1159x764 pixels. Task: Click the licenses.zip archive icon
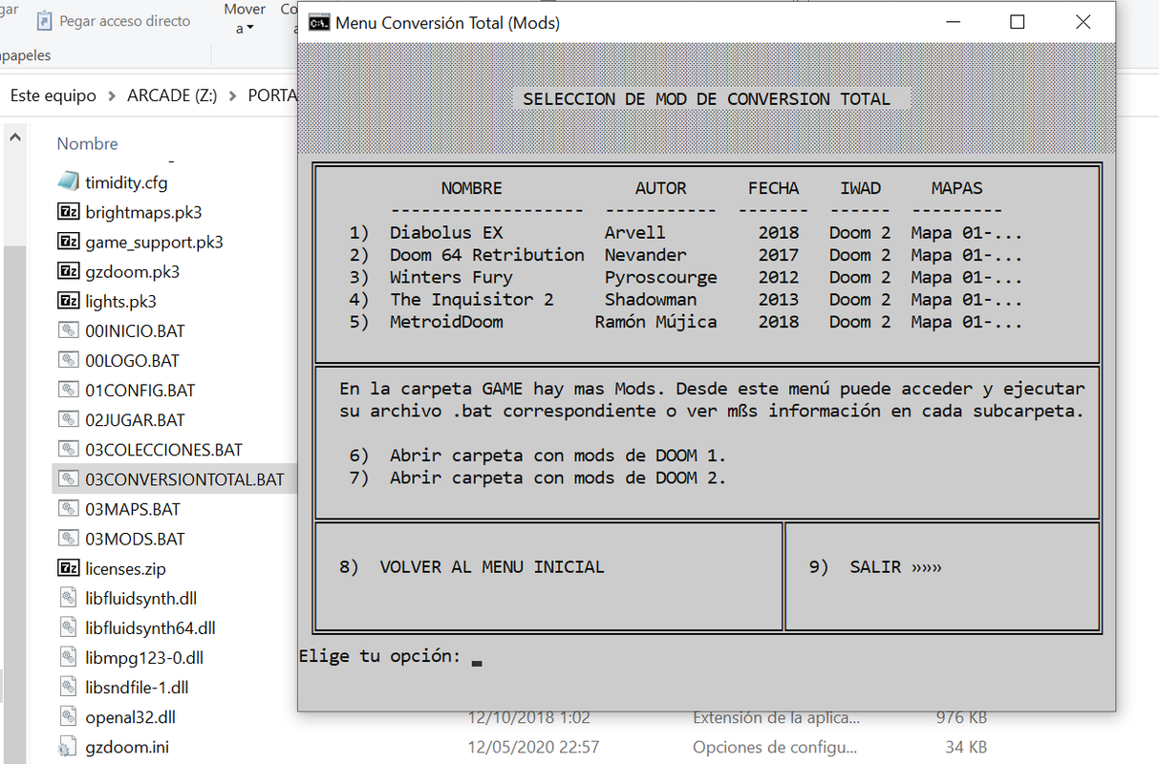pos(68,568)
